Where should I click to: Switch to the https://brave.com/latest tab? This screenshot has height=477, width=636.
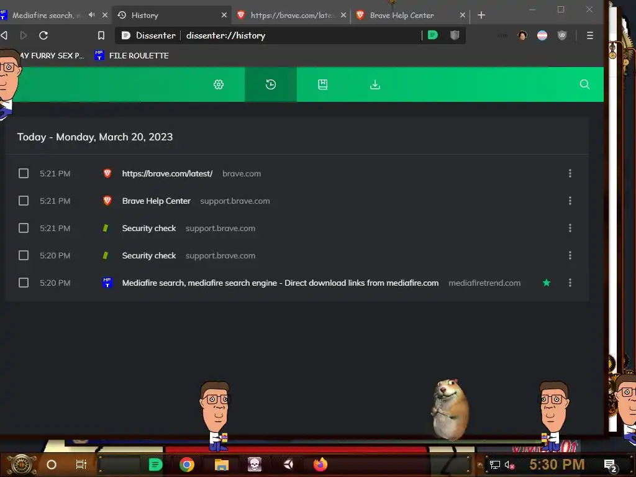292,15
